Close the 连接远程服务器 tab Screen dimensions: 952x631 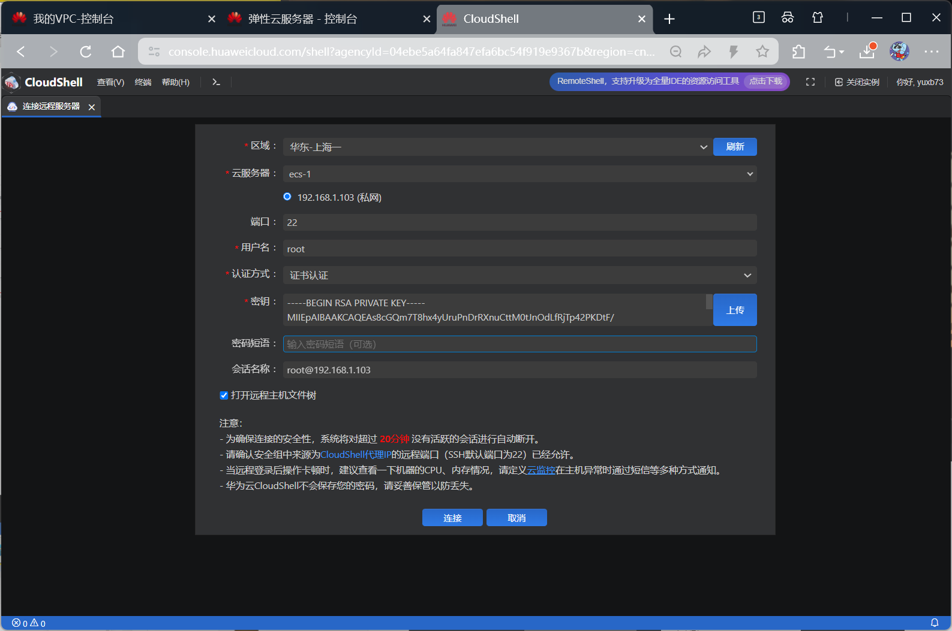[92, 107]
